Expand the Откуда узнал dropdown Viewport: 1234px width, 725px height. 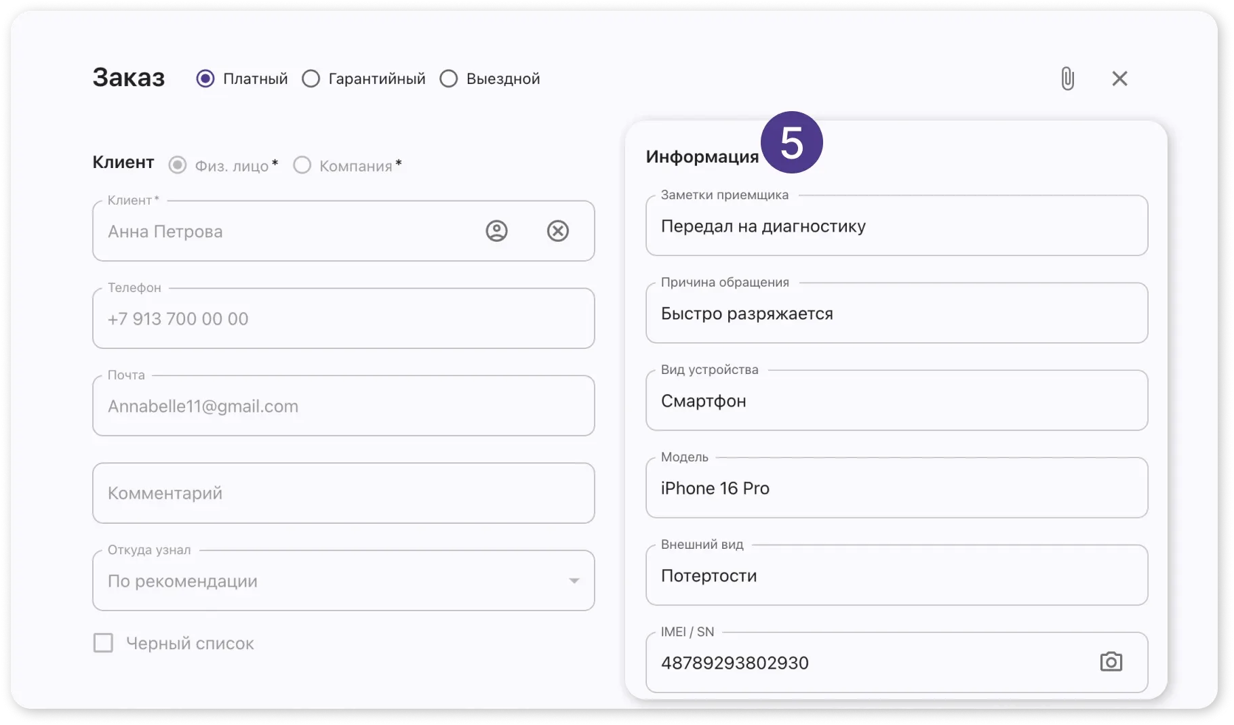(575, 580)
